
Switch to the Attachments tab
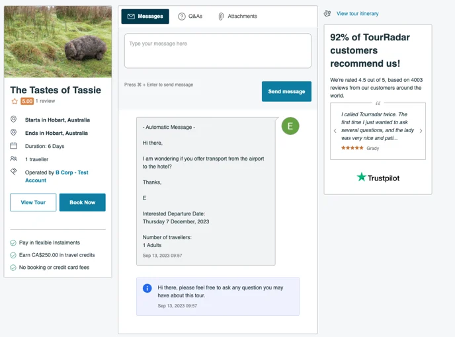[237, 17]
